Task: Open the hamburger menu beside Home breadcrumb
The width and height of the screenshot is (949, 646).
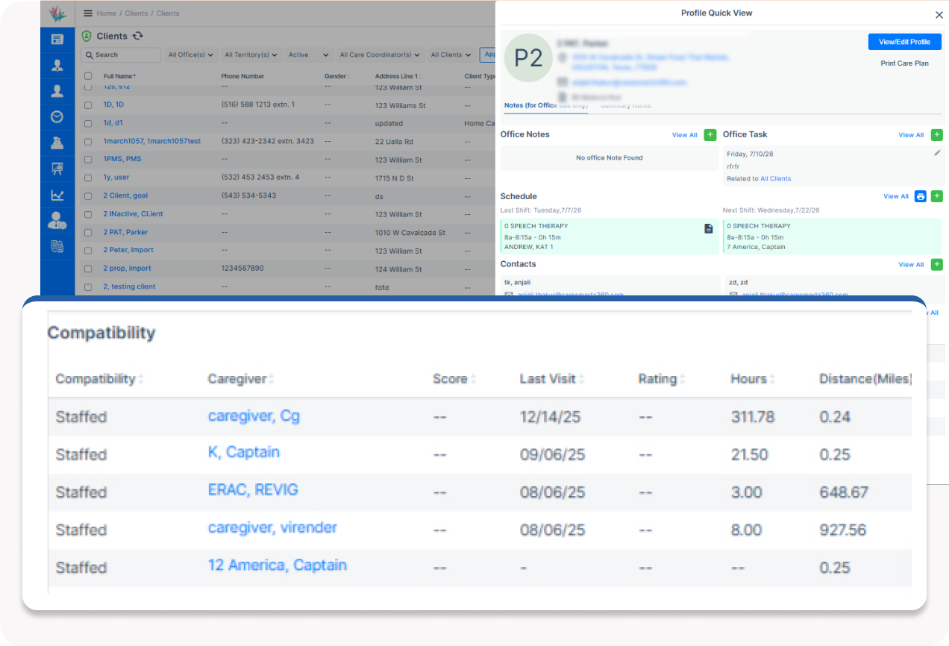Action: click(88, 13)
